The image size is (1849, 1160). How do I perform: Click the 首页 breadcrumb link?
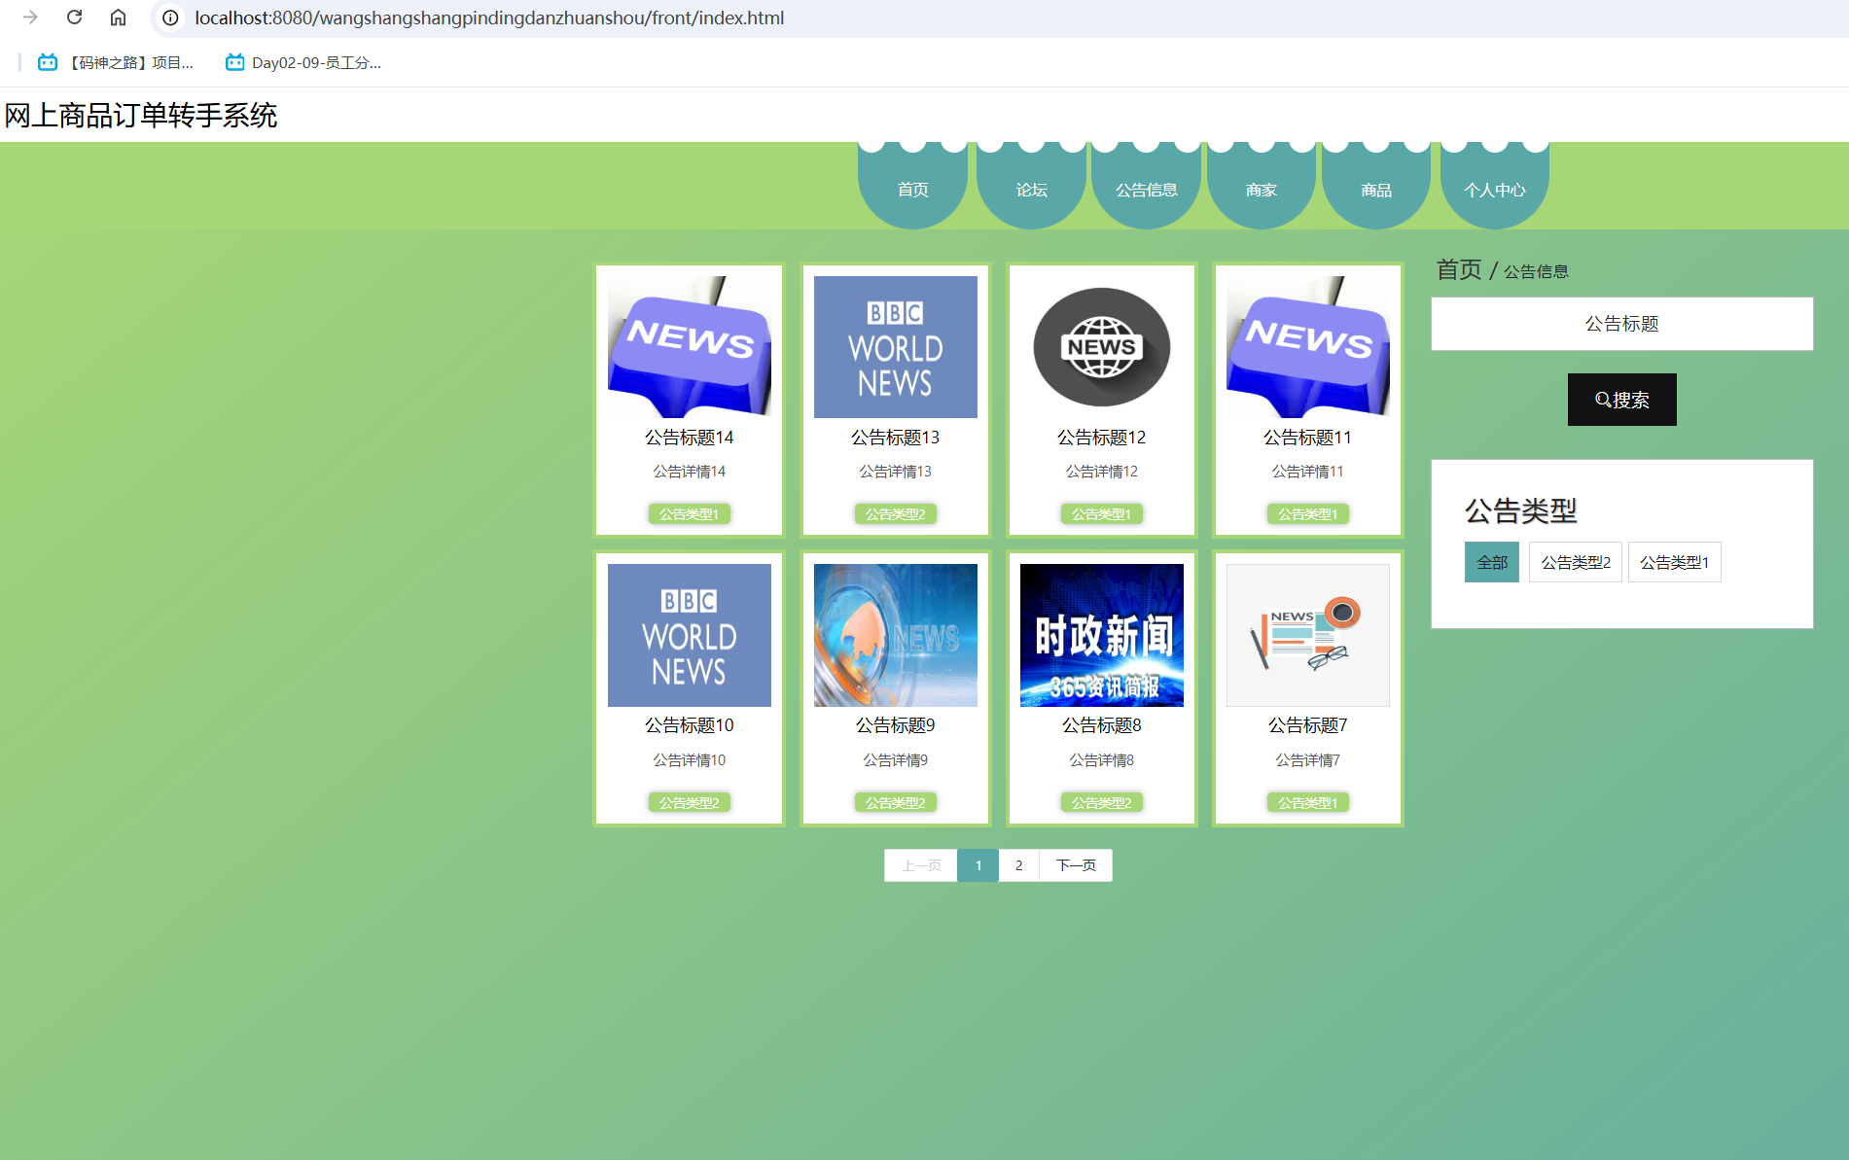(1459, 269)
